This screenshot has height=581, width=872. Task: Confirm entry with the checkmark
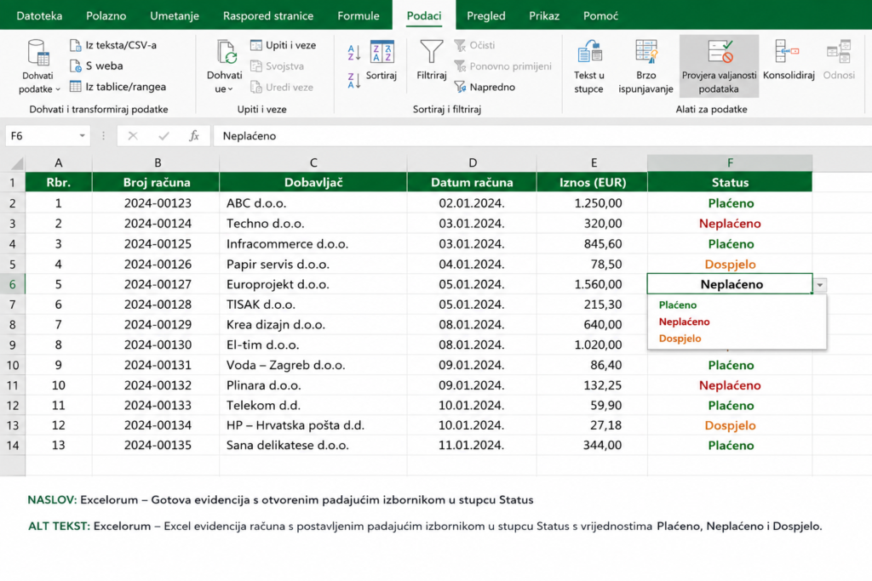click(163, 135)
